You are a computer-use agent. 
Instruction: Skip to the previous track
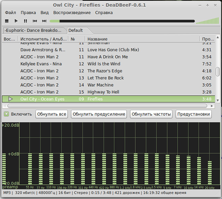point(35,21)
